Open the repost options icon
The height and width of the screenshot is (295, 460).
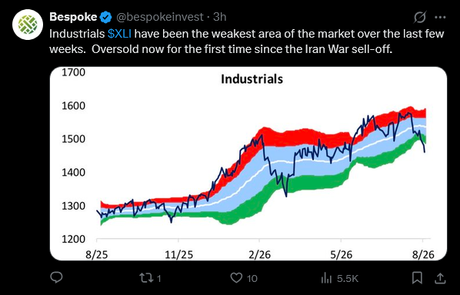point(145,278)
